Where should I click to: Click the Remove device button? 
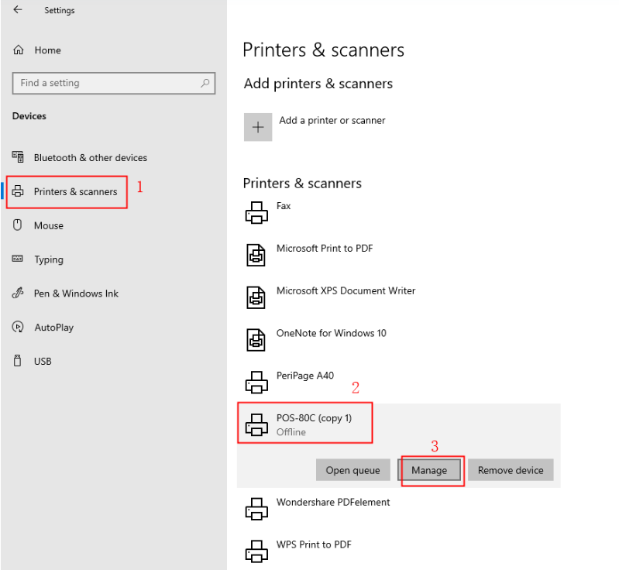tap(511, 470)
